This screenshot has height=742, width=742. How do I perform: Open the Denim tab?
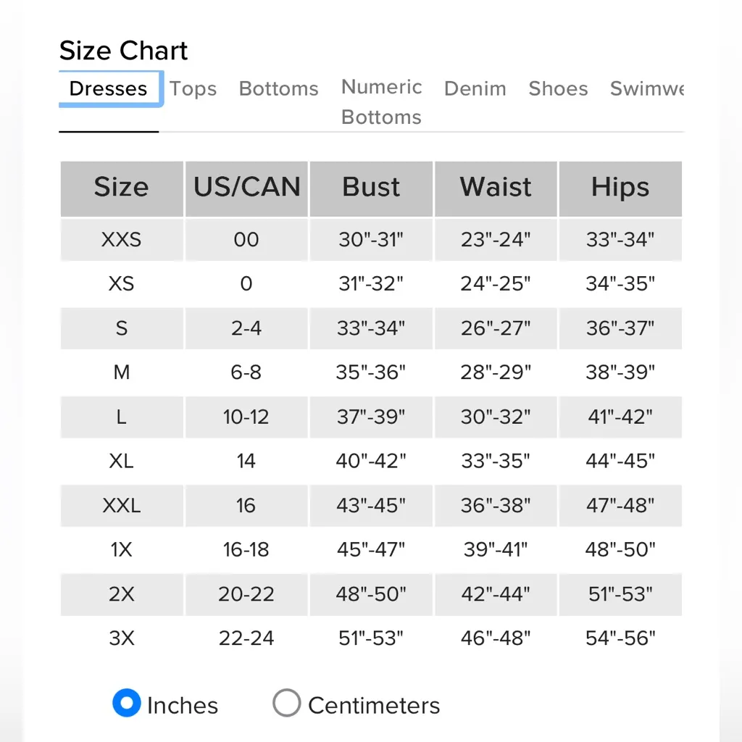tap(475, 89)
